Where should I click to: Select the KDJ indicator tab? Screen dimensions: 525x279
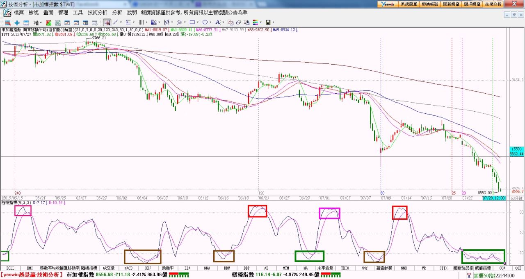point(147,268)
